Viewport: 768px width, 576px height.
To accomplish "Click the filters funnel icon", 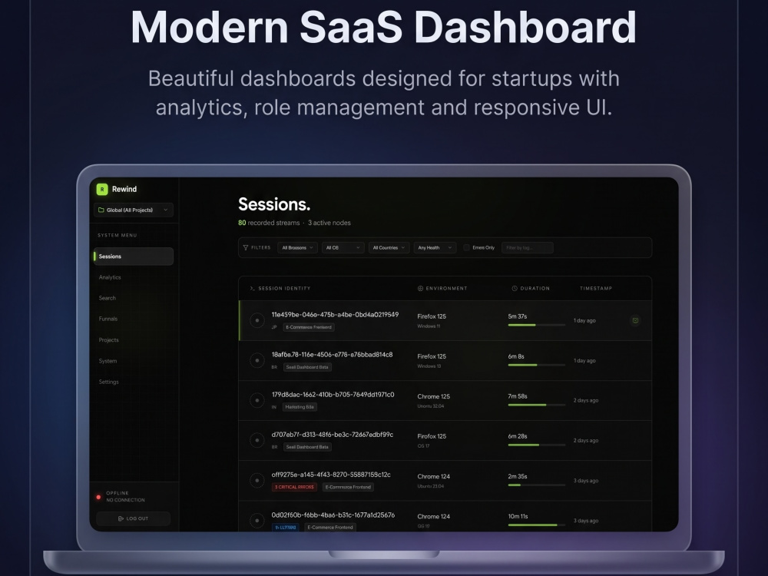I will tap(246, 248).
